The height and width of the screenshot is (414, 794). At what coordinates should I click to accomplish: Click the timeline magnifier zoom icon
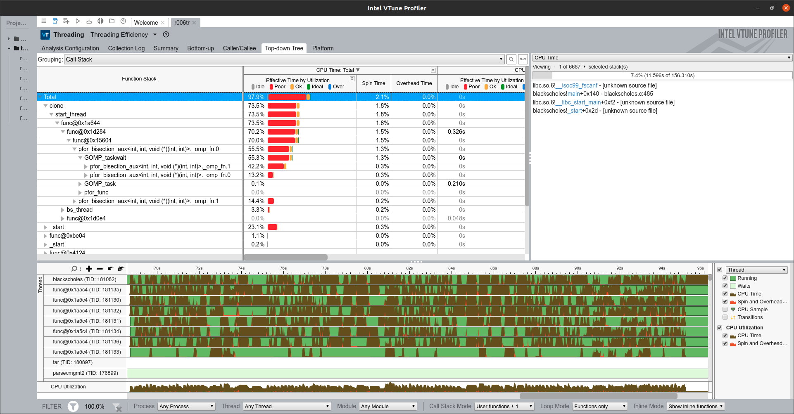tap(74, 269)
